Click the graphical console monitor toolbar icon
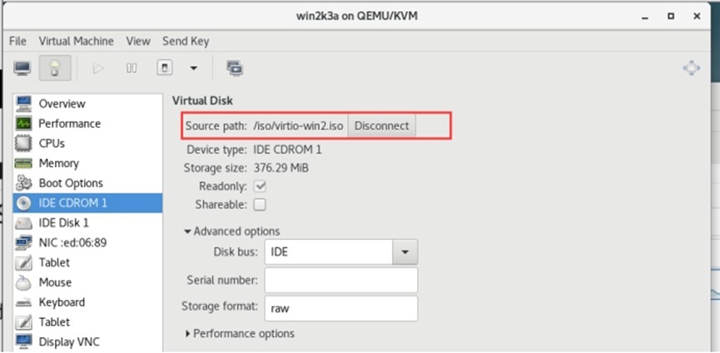 [x=22, y=68]
